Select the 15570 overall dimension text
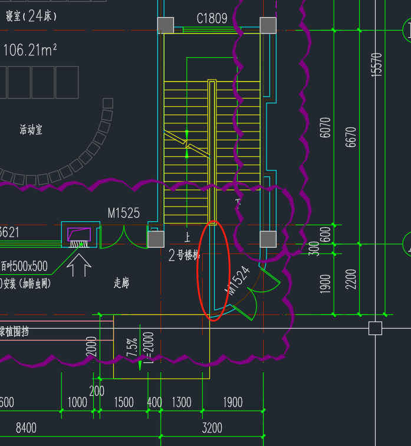411x446 pixels. coord(377,65)
